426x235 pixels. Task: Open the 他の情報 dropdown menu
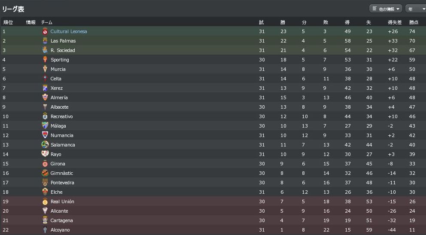point(386,9)
